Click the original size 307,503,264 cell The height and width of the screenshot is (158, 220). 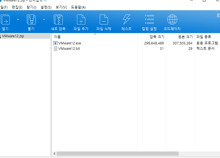pyautogui.click(x=182, y=43)
